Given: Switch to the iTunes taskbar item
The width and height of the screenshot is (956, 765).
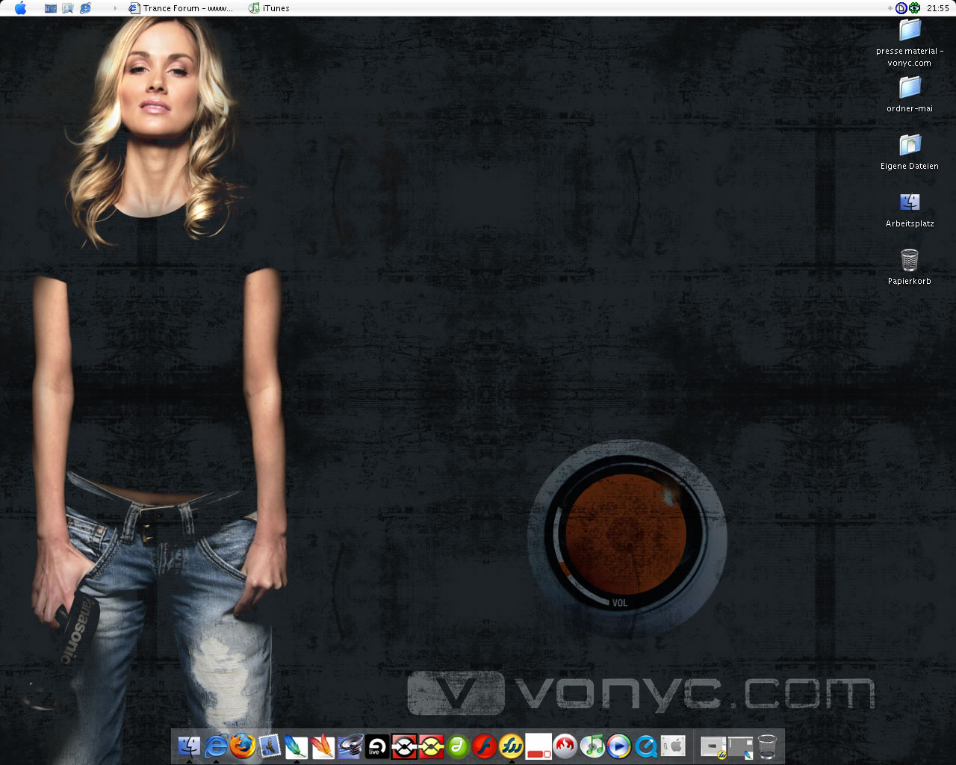Looking at the screenshot, I should [x=270, y=8].
